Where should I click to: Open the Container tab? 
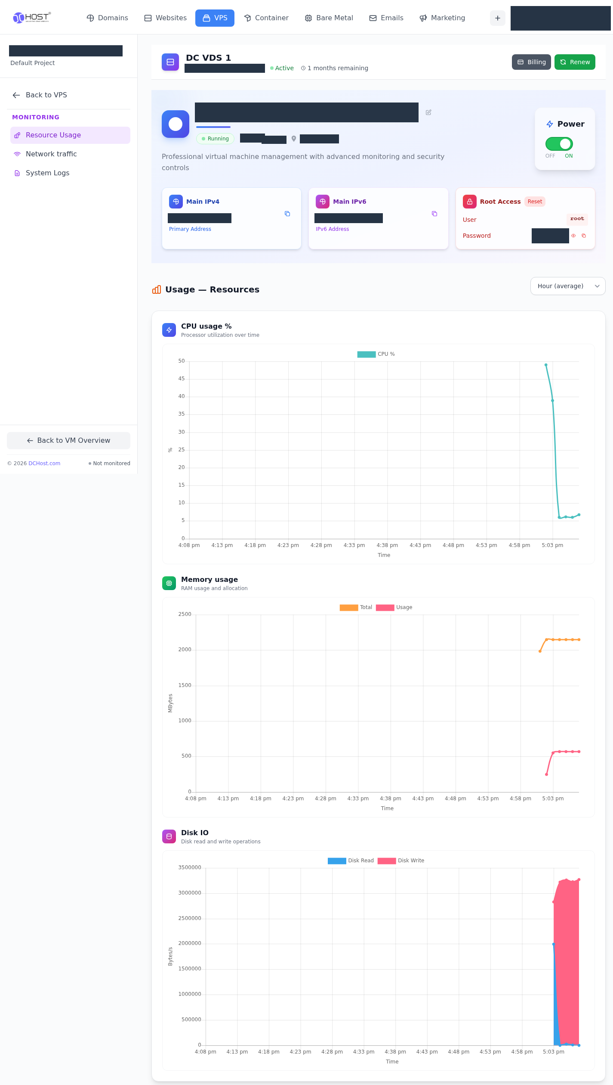(x=266, y=18)
